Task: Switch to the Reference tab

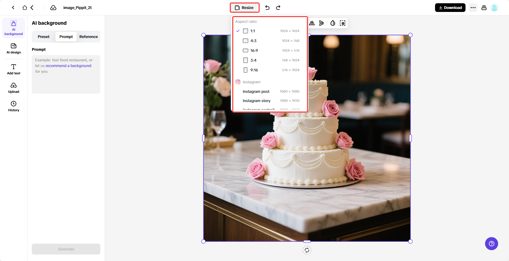Action: click(88, 36)
